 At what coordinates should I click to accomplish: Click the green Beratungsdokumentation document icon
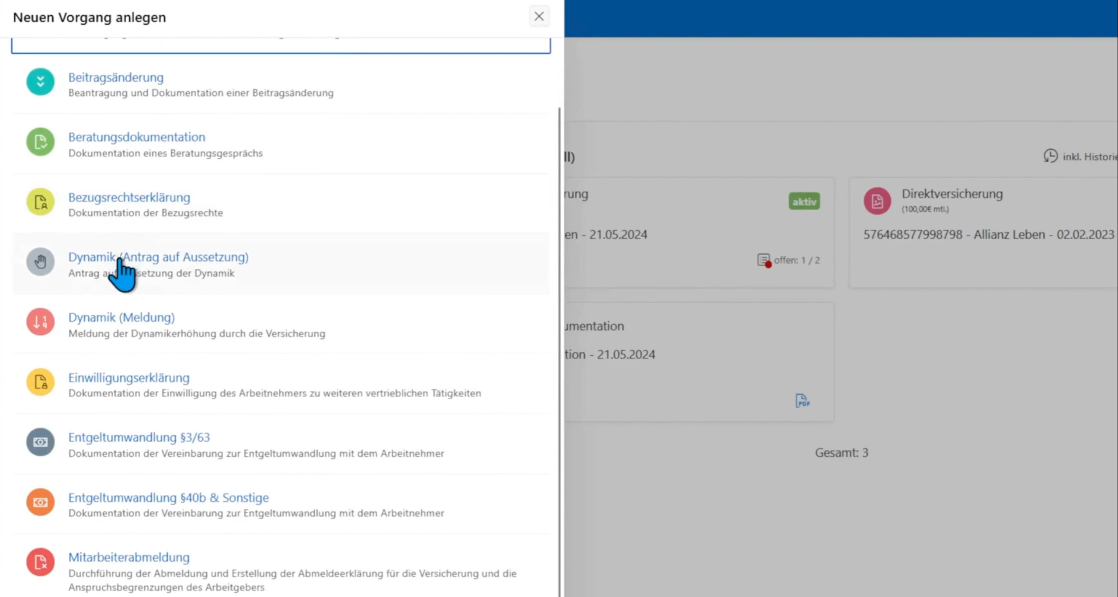40,142
